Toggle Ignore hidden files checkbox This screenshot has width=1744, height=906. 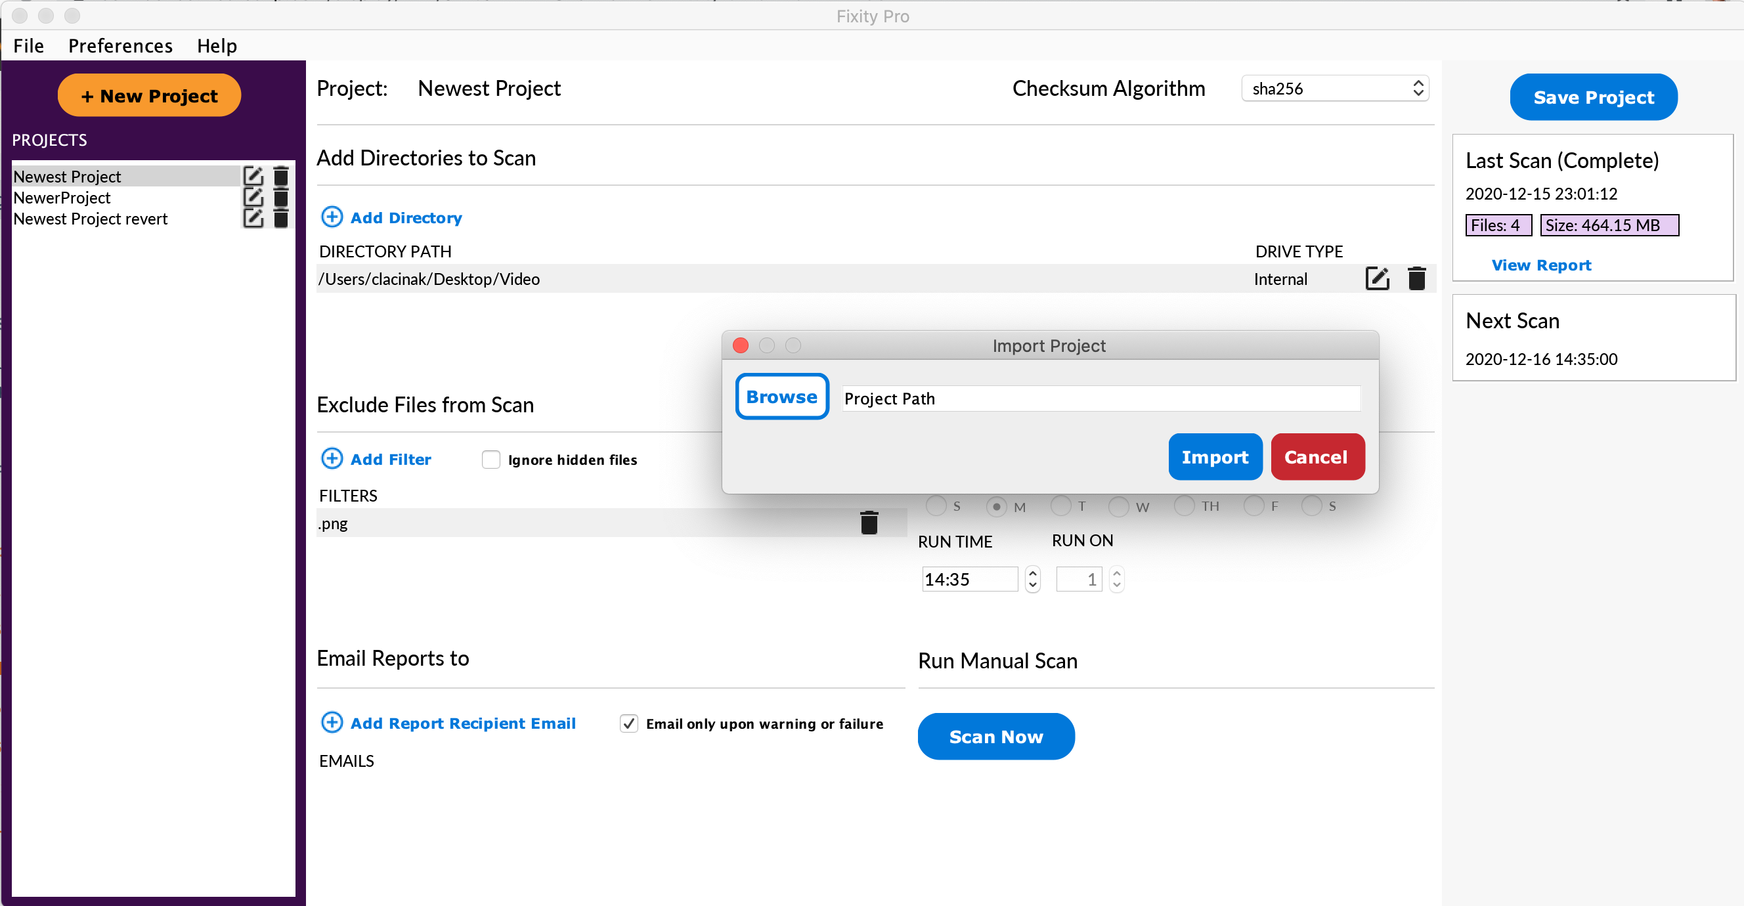click(491, 460)
